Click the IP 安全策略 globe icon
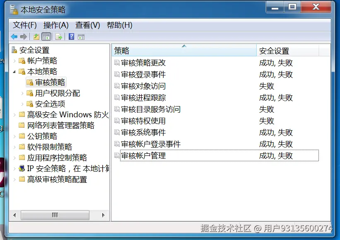Viewport: 340px width, 240px height. click(x=22, y=168)
